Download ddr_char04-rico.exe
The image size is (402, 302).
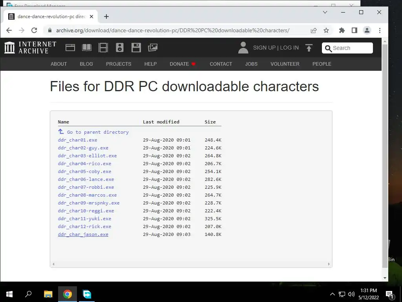coord(85,164)
